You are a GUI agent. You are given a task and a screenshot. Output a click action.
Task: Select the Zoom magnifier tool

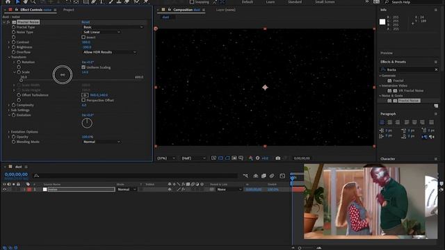(x=33, y=1)
